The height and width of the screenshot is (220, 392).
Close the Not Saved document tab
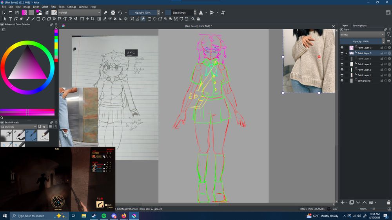(333, 26)
